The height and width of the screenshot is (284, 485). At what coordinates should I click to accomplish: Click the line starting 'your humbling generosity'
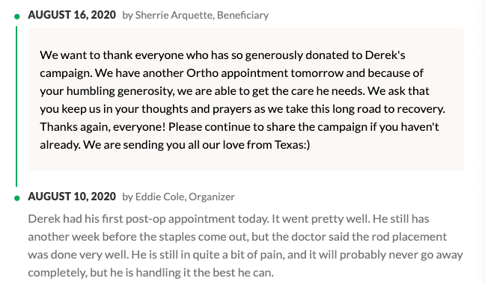coord(234,91)
